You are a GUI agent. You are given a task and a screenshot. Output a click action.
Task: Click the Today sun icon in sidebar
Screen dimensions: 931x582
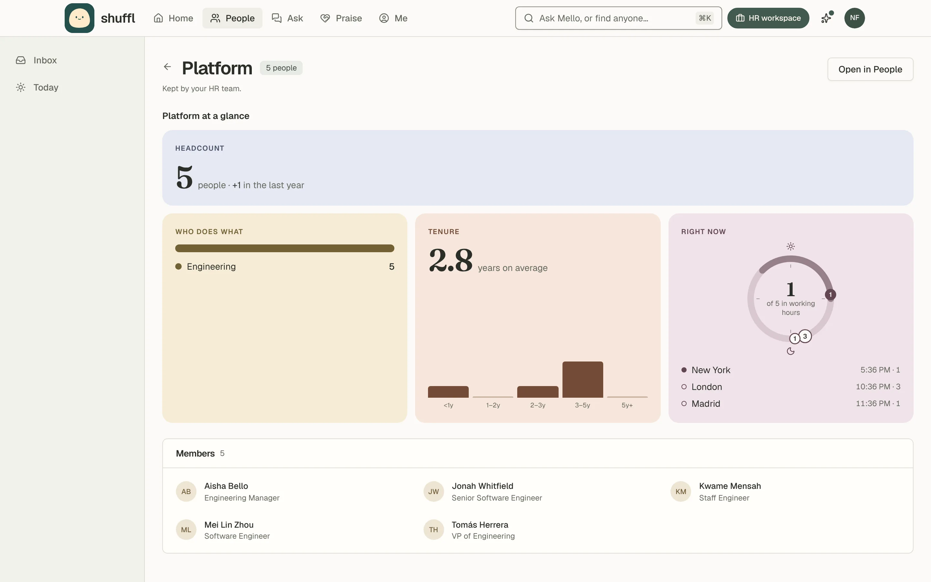click(x=21, y=87)
